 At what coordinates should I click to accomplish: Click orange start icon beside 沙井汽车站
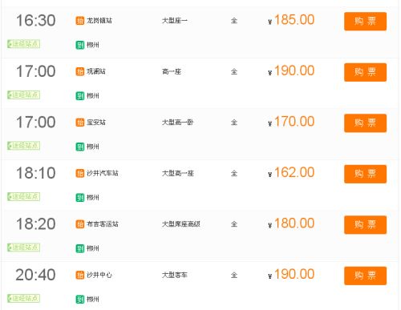tap(80, 173)
